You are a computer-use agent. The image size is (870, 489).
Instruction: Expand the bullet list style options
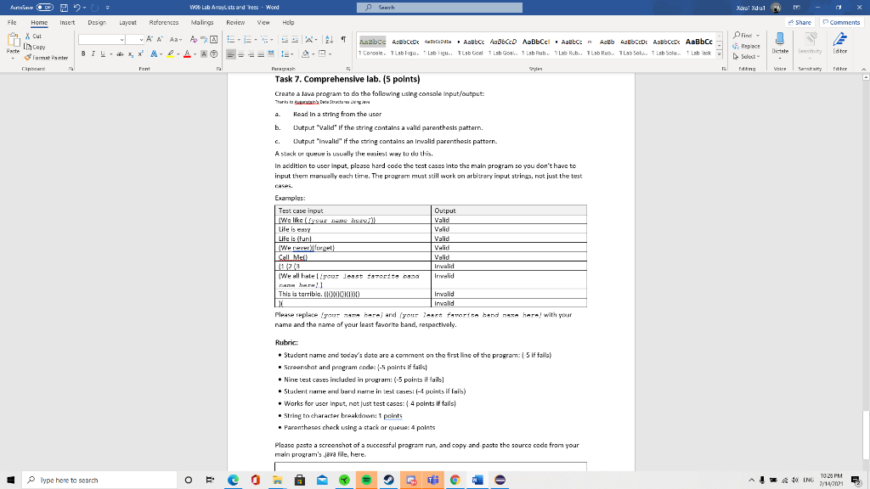pos(239,39)
